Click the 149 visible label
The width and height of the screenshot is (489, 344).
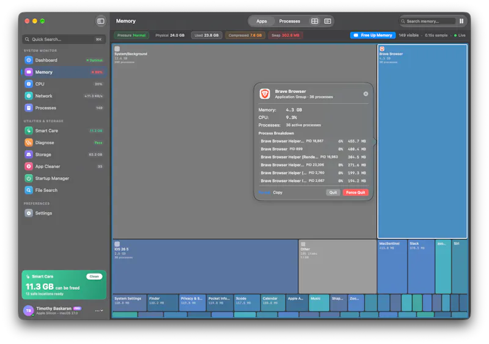pyautogui.click(x=408, y=35)
